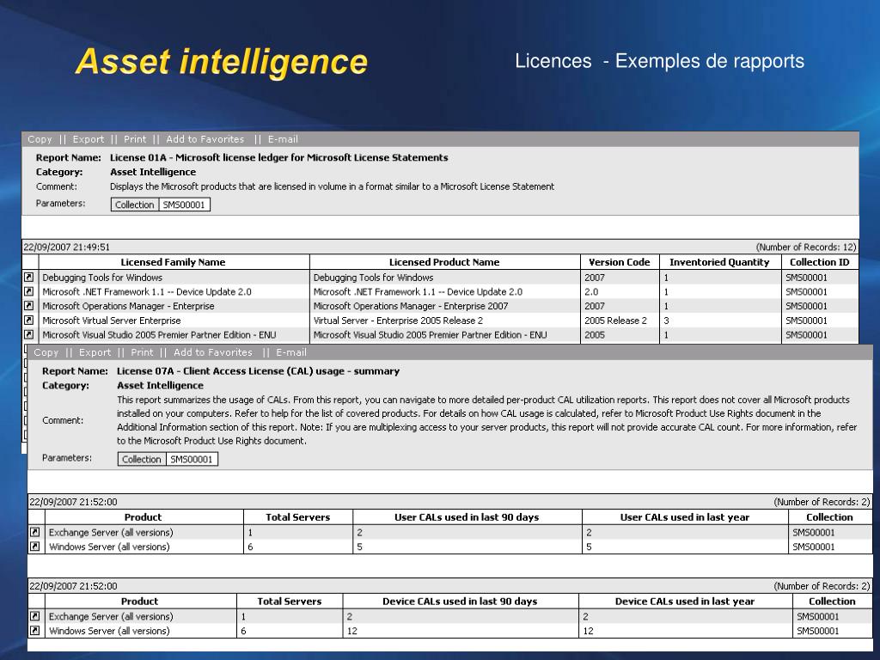The image size is (880, 660).
Task: Click the SMS00001 parameter value in the License 01A report
Action: tap(184, 205)
